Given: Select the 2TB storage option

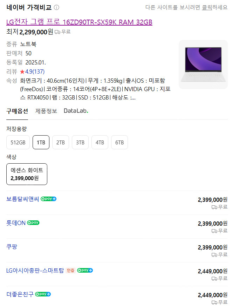Looking at the screenshot, I should click(x=61, y=142).
